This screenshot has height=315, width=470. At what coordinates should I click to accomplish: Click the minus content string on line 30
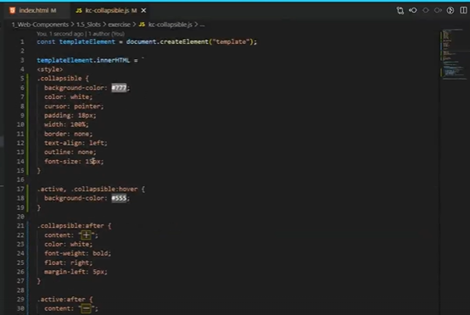87,308
